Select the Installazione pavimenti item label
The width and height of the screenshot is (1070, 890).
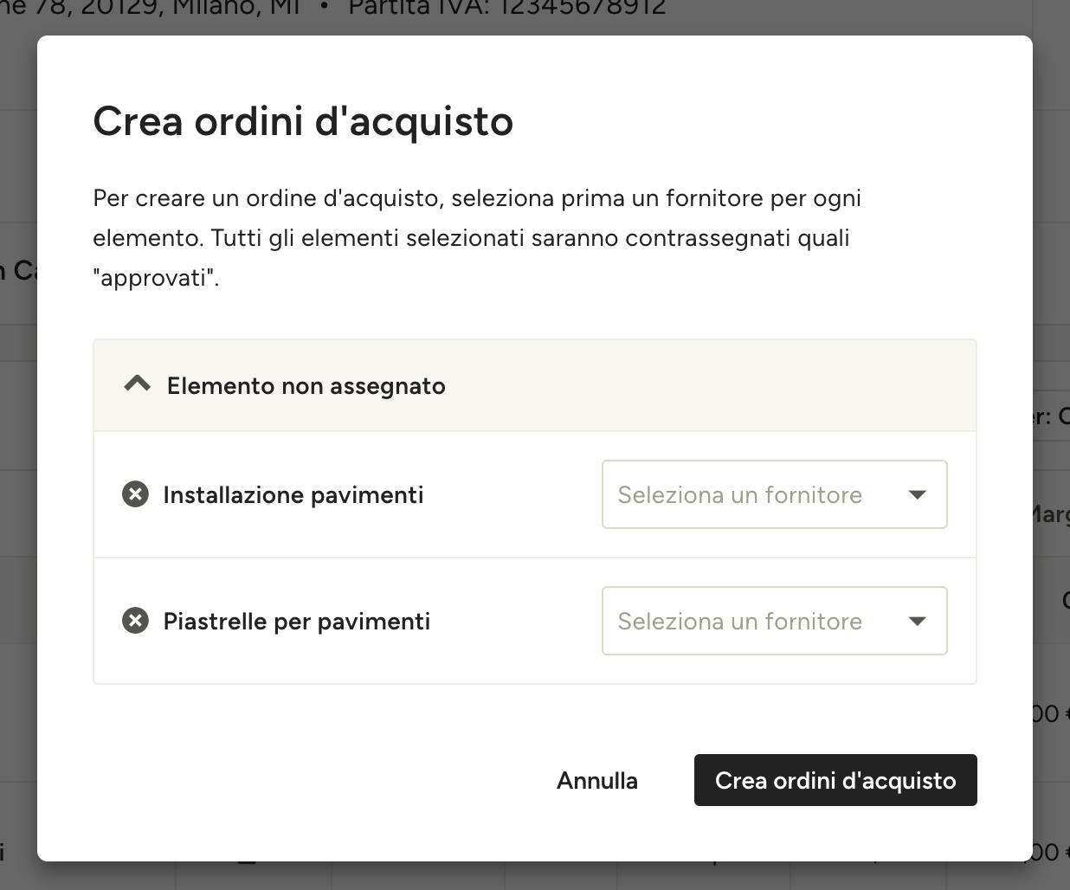click(293, 494)
